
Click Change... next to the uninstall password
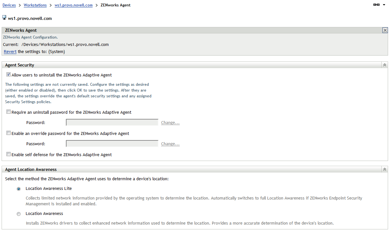[x=170, y=123]
